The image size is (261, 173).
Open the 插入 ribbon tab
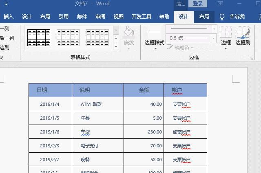[x=8, y=17]
